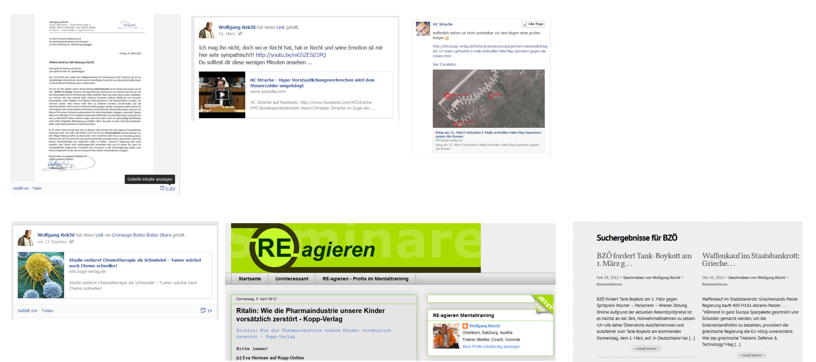Click Mein Profil vollständig anzeigen
Screen dimensions: 816x362
491,346
